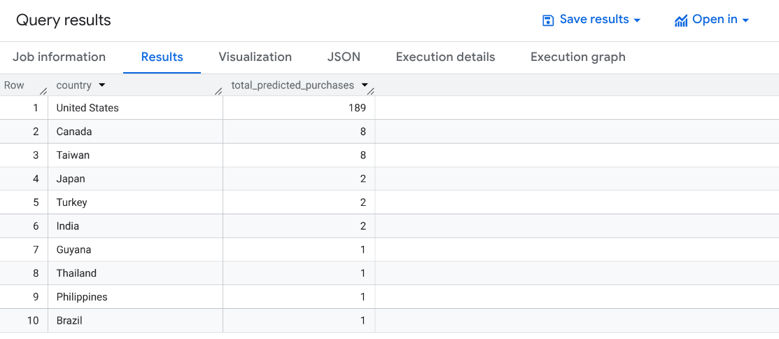Click the Save results button label

click(x=594, y=20)
